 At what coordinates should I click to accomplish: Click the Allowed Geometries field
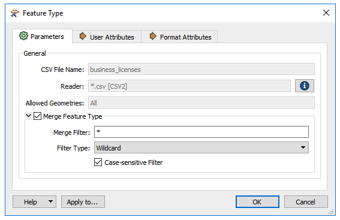click(x=201, y=103)
